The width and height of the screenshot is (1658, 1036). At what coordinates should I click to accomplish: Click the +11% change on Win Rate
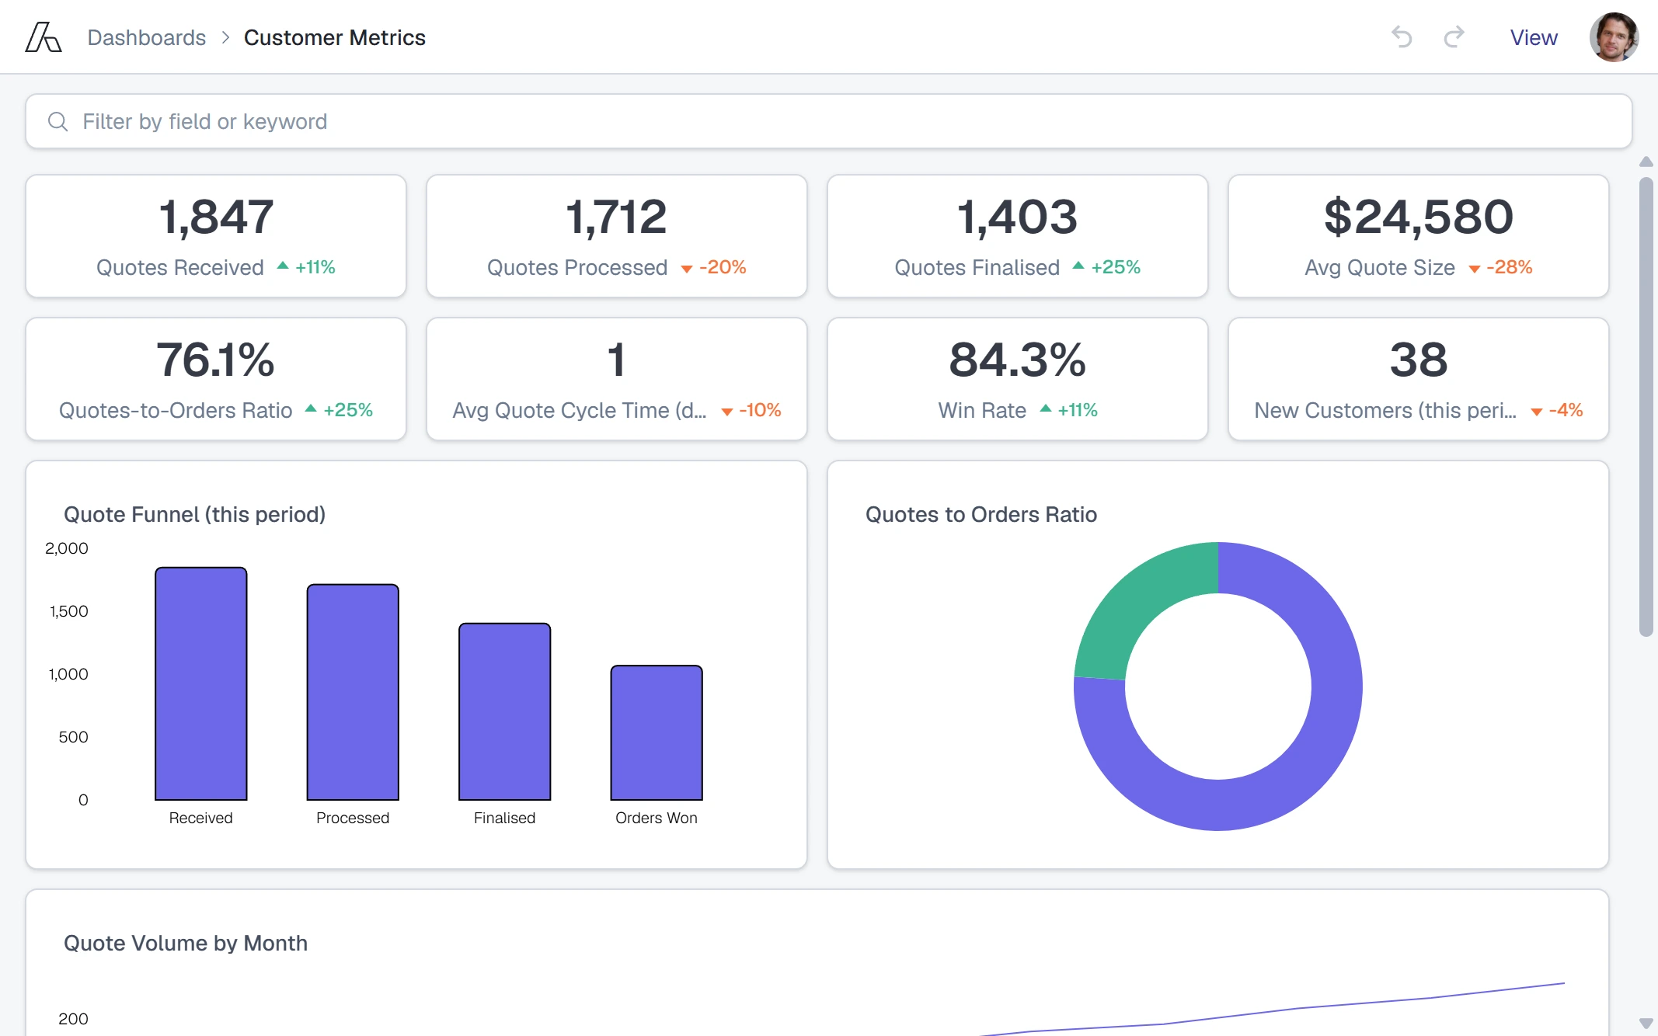[x=1078, y=410]
